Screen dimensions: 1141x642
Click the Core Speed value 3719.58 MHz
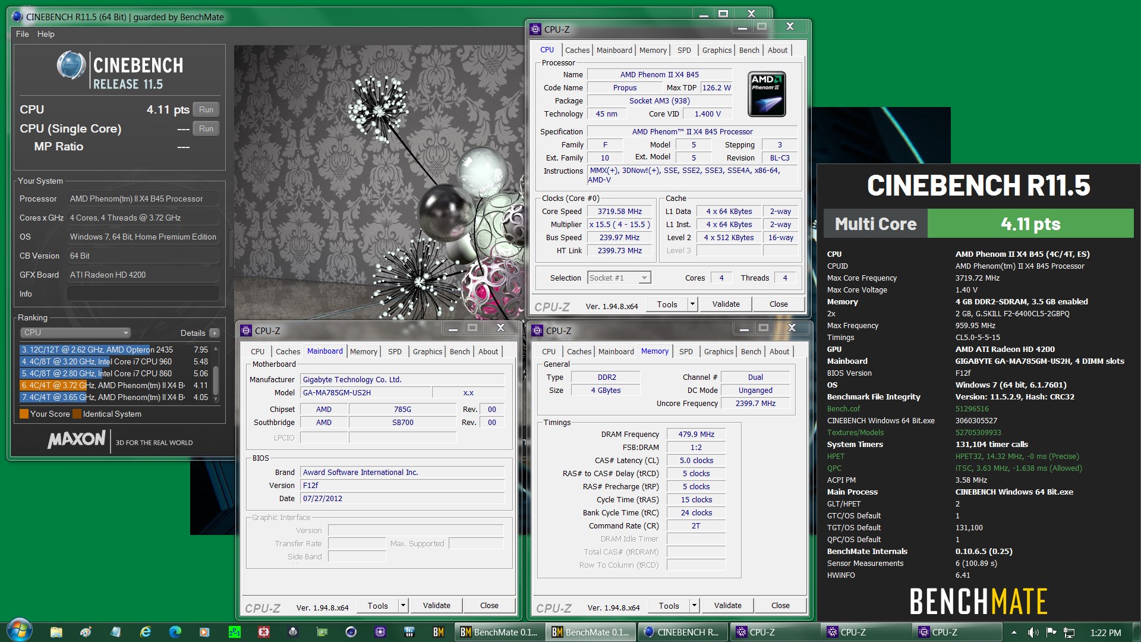pos(619,212)
